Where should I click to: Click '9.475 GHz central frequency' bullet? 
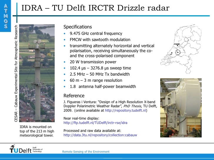coord(96,33)
